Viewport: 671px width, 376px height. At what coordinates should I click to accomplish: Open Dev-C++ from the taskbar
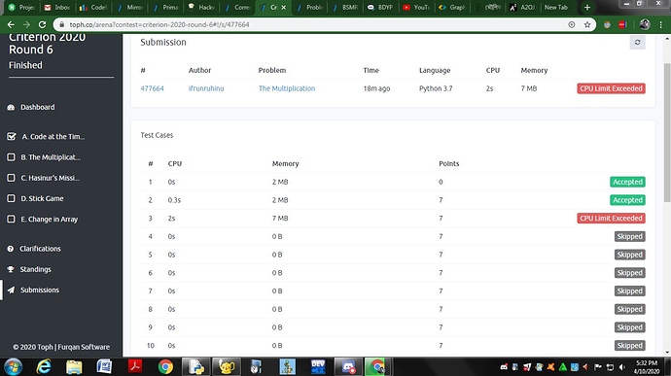click(x=318, y=367)
